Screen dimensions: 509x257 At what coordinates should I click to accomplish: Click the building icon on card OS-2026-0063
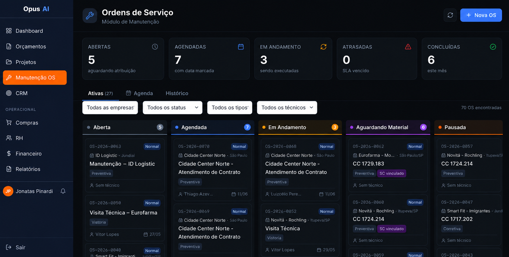point(92,156)
